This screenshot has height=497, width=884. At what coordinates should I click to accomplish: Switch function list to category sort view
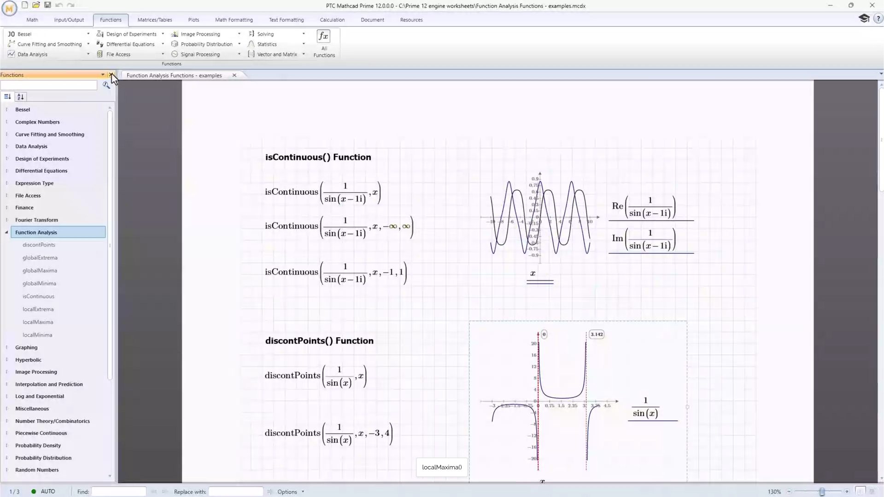(x=7, y=97)
